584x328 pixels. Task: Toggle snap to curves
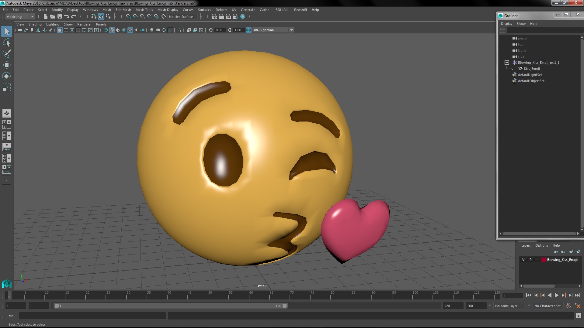point(136,17)
